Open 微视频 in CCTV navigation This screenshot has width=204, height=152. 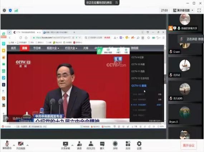135,48
